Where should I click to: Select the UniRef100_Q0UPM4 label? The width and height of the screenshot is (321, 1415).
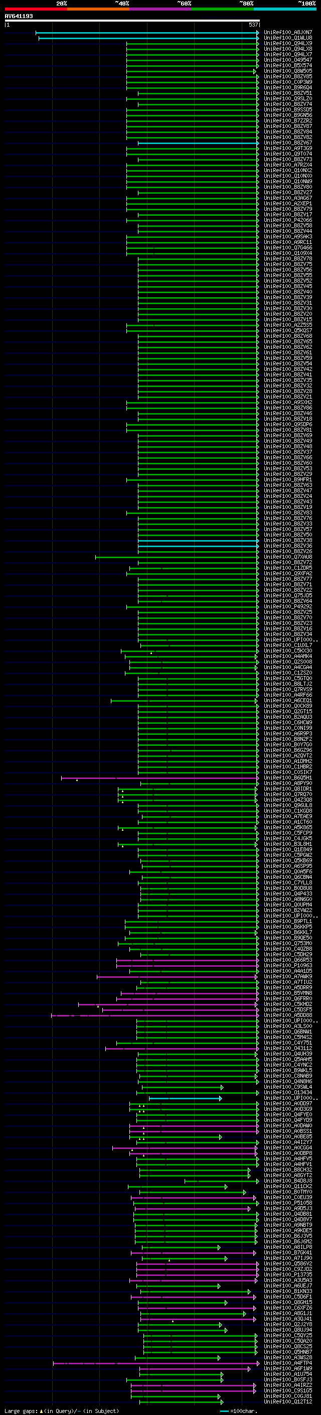click(288, 905)
